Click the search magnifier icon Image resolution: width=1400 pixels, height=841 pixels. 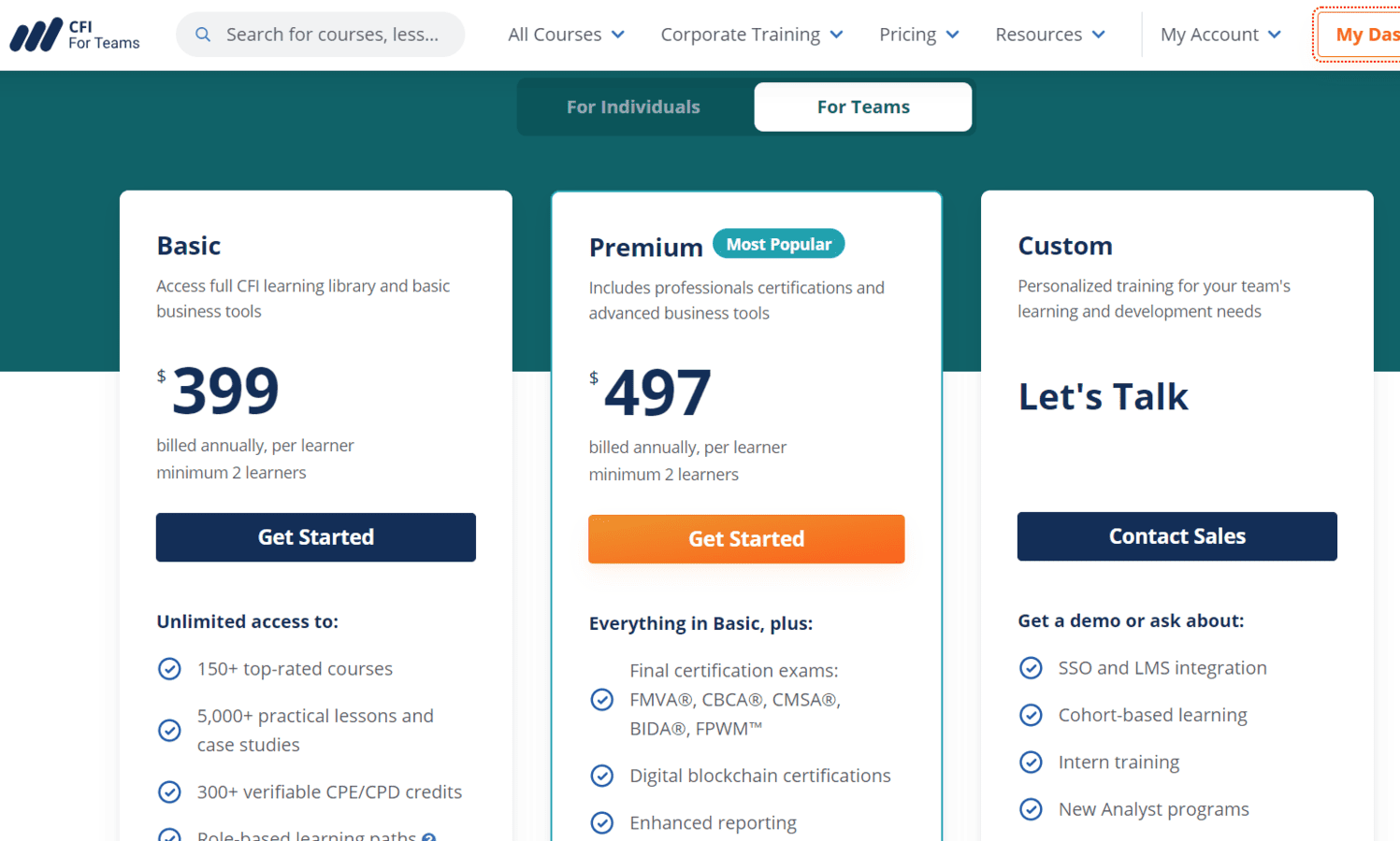click(203, 34)
